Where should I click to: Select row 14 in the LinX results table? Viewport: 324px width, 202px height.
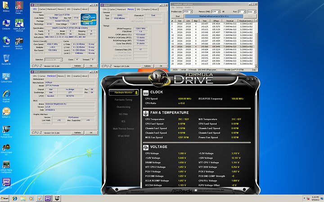click(x=213, y=47)
